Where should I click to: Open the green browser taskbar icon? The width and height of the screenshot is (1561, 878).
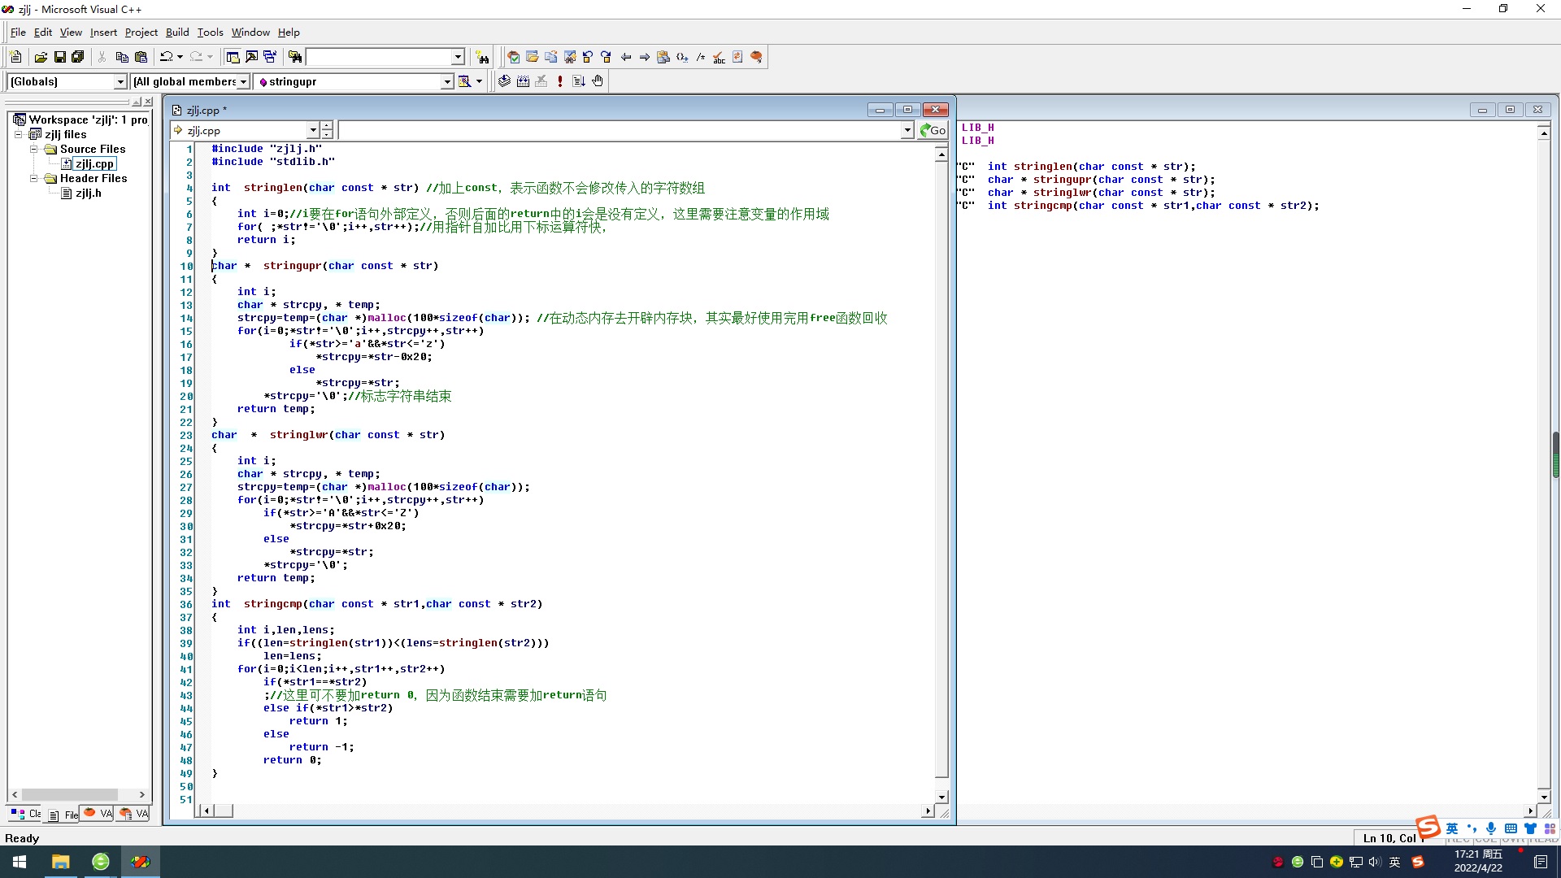pos(101,862)
